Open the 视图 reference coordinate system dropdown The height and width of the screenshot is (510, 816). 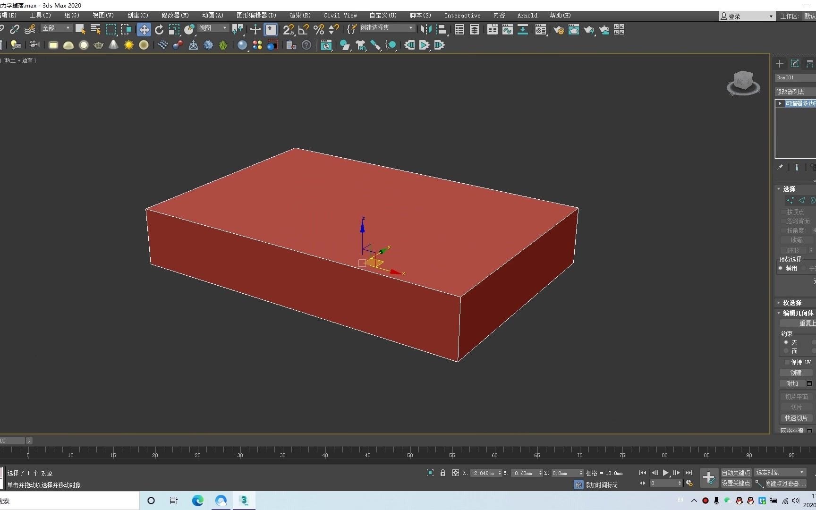click(212, 28)
